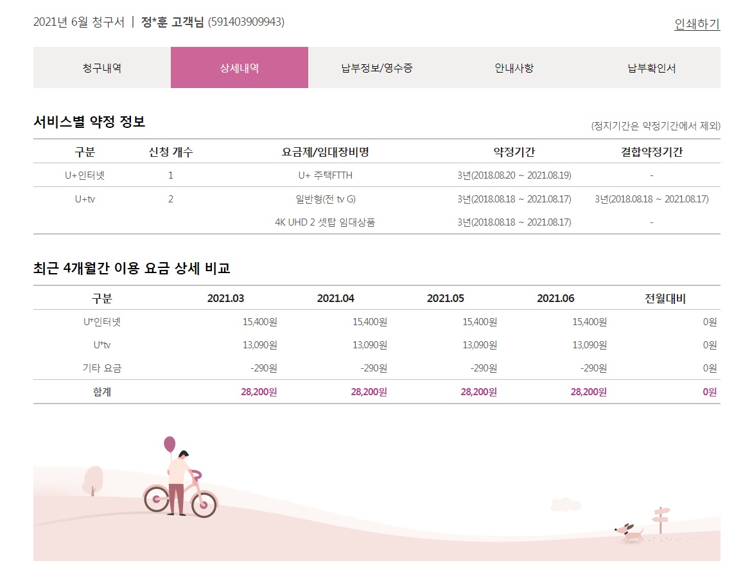Select U+ 주택FTTH plan name cell

[325, 175]
